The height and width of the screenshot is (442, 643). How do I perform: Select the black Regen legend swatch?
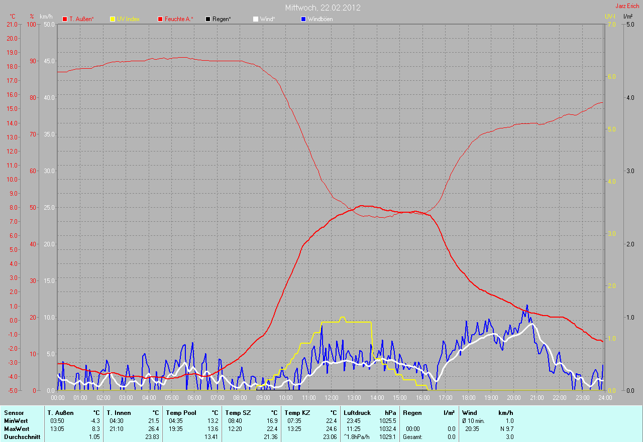click(208, 19)
